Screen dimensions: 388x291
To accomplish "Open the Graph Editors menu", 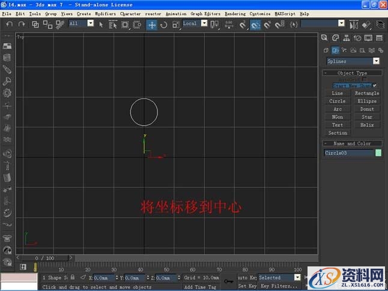I will tap(205, 14).
